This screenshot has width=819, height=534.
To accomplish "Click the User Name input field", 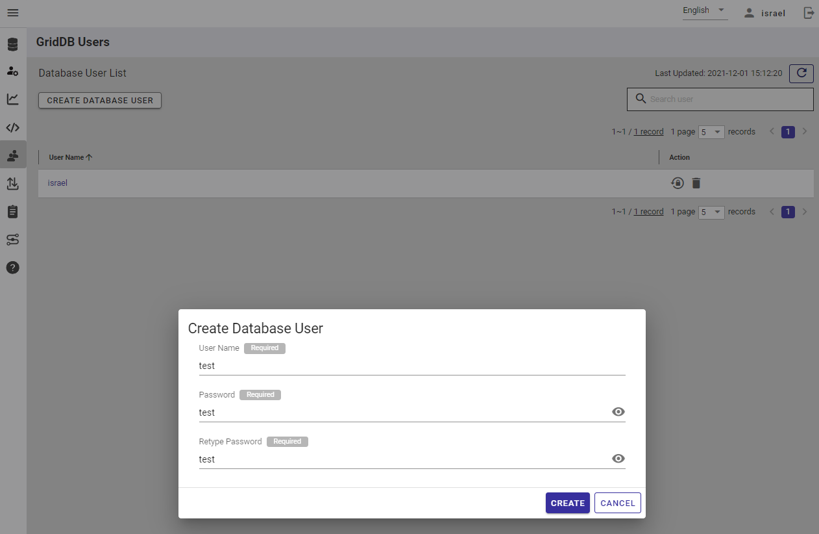I will [411, 366].
